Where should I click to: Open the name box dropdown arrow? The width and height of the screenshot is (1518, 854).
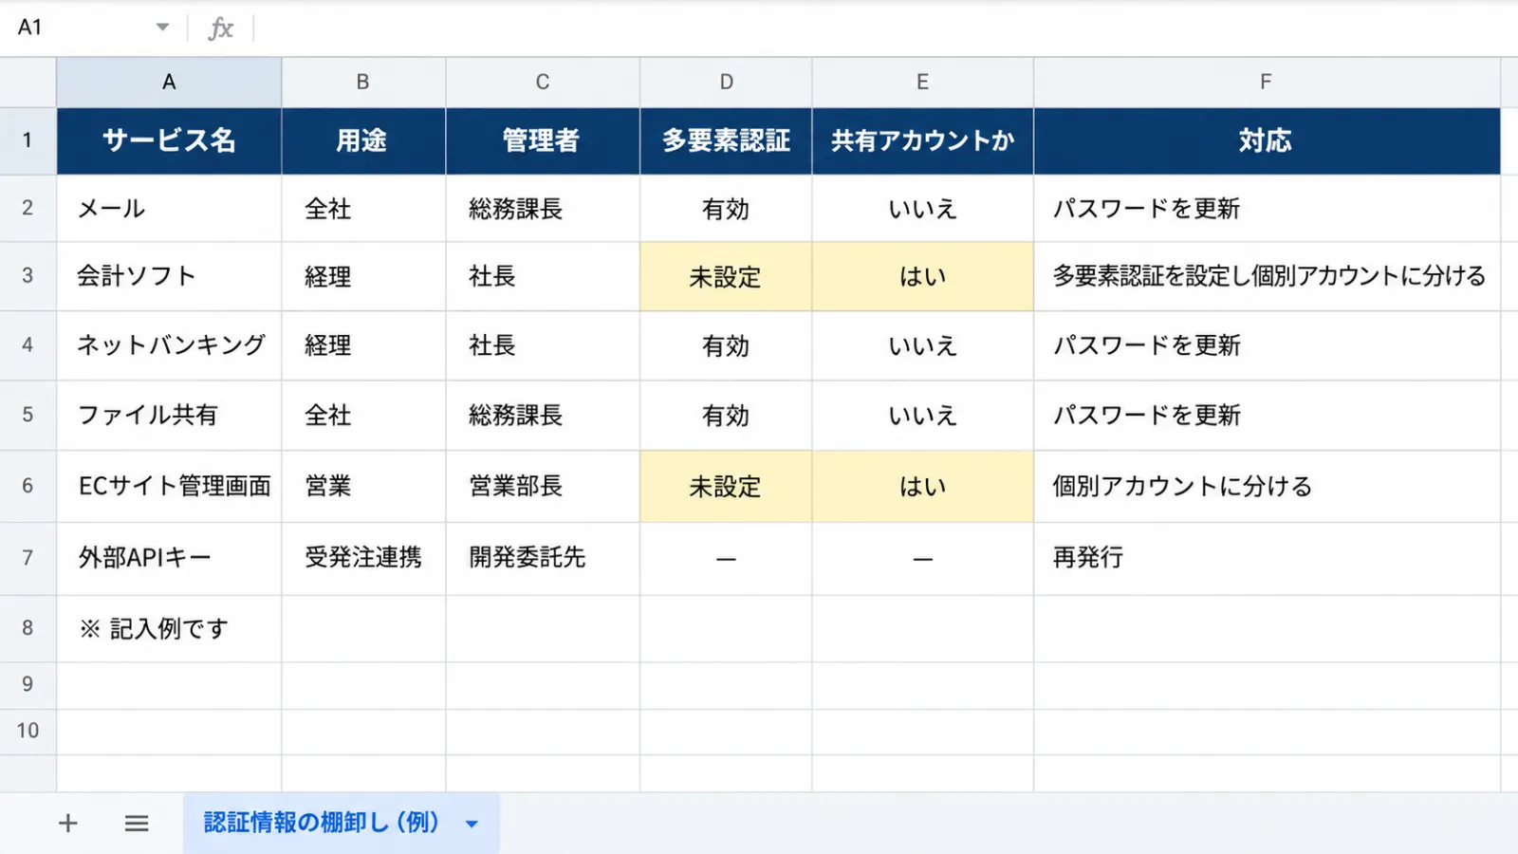(x=163, y=27)
